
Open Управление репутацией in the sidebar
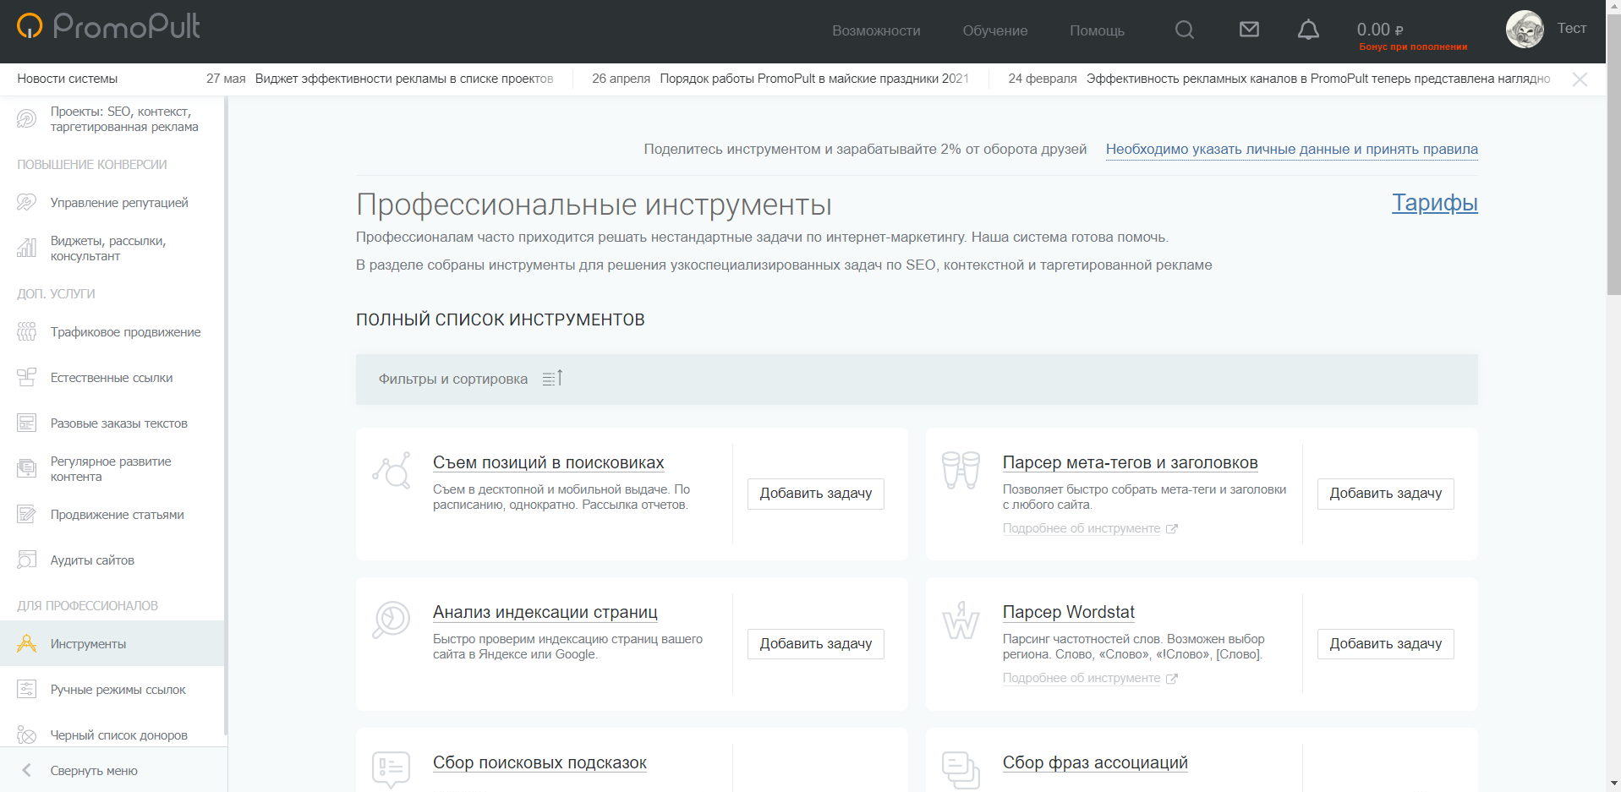click(x=119, y=203)
